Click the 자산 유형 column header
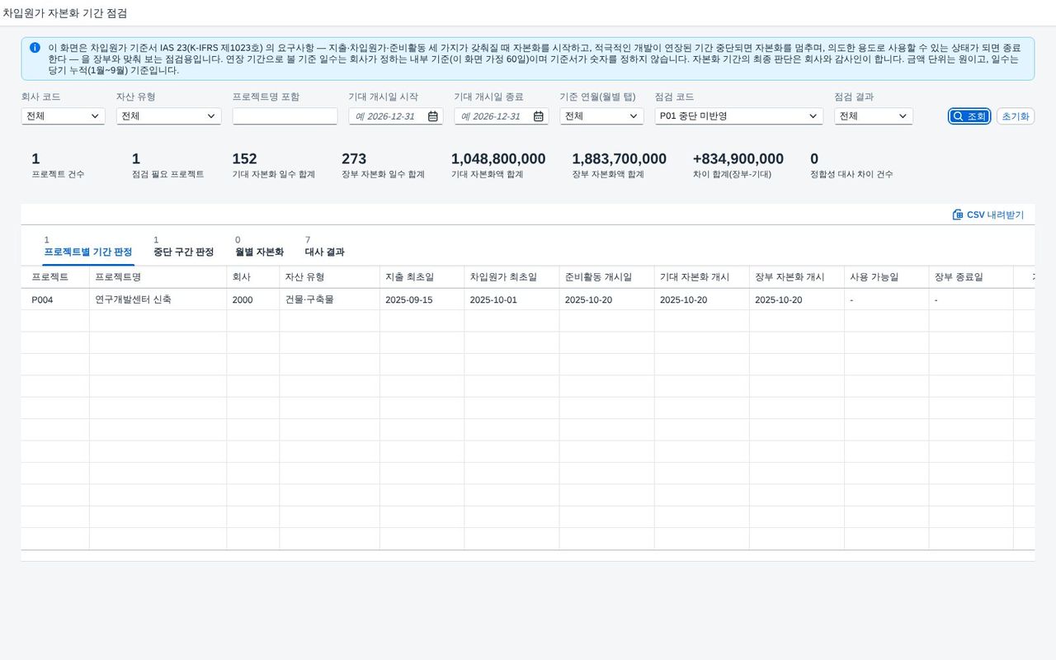Image resolution: width=1056 pixels, height=660 pixels. pyautogui.click(x=329, y=277)
